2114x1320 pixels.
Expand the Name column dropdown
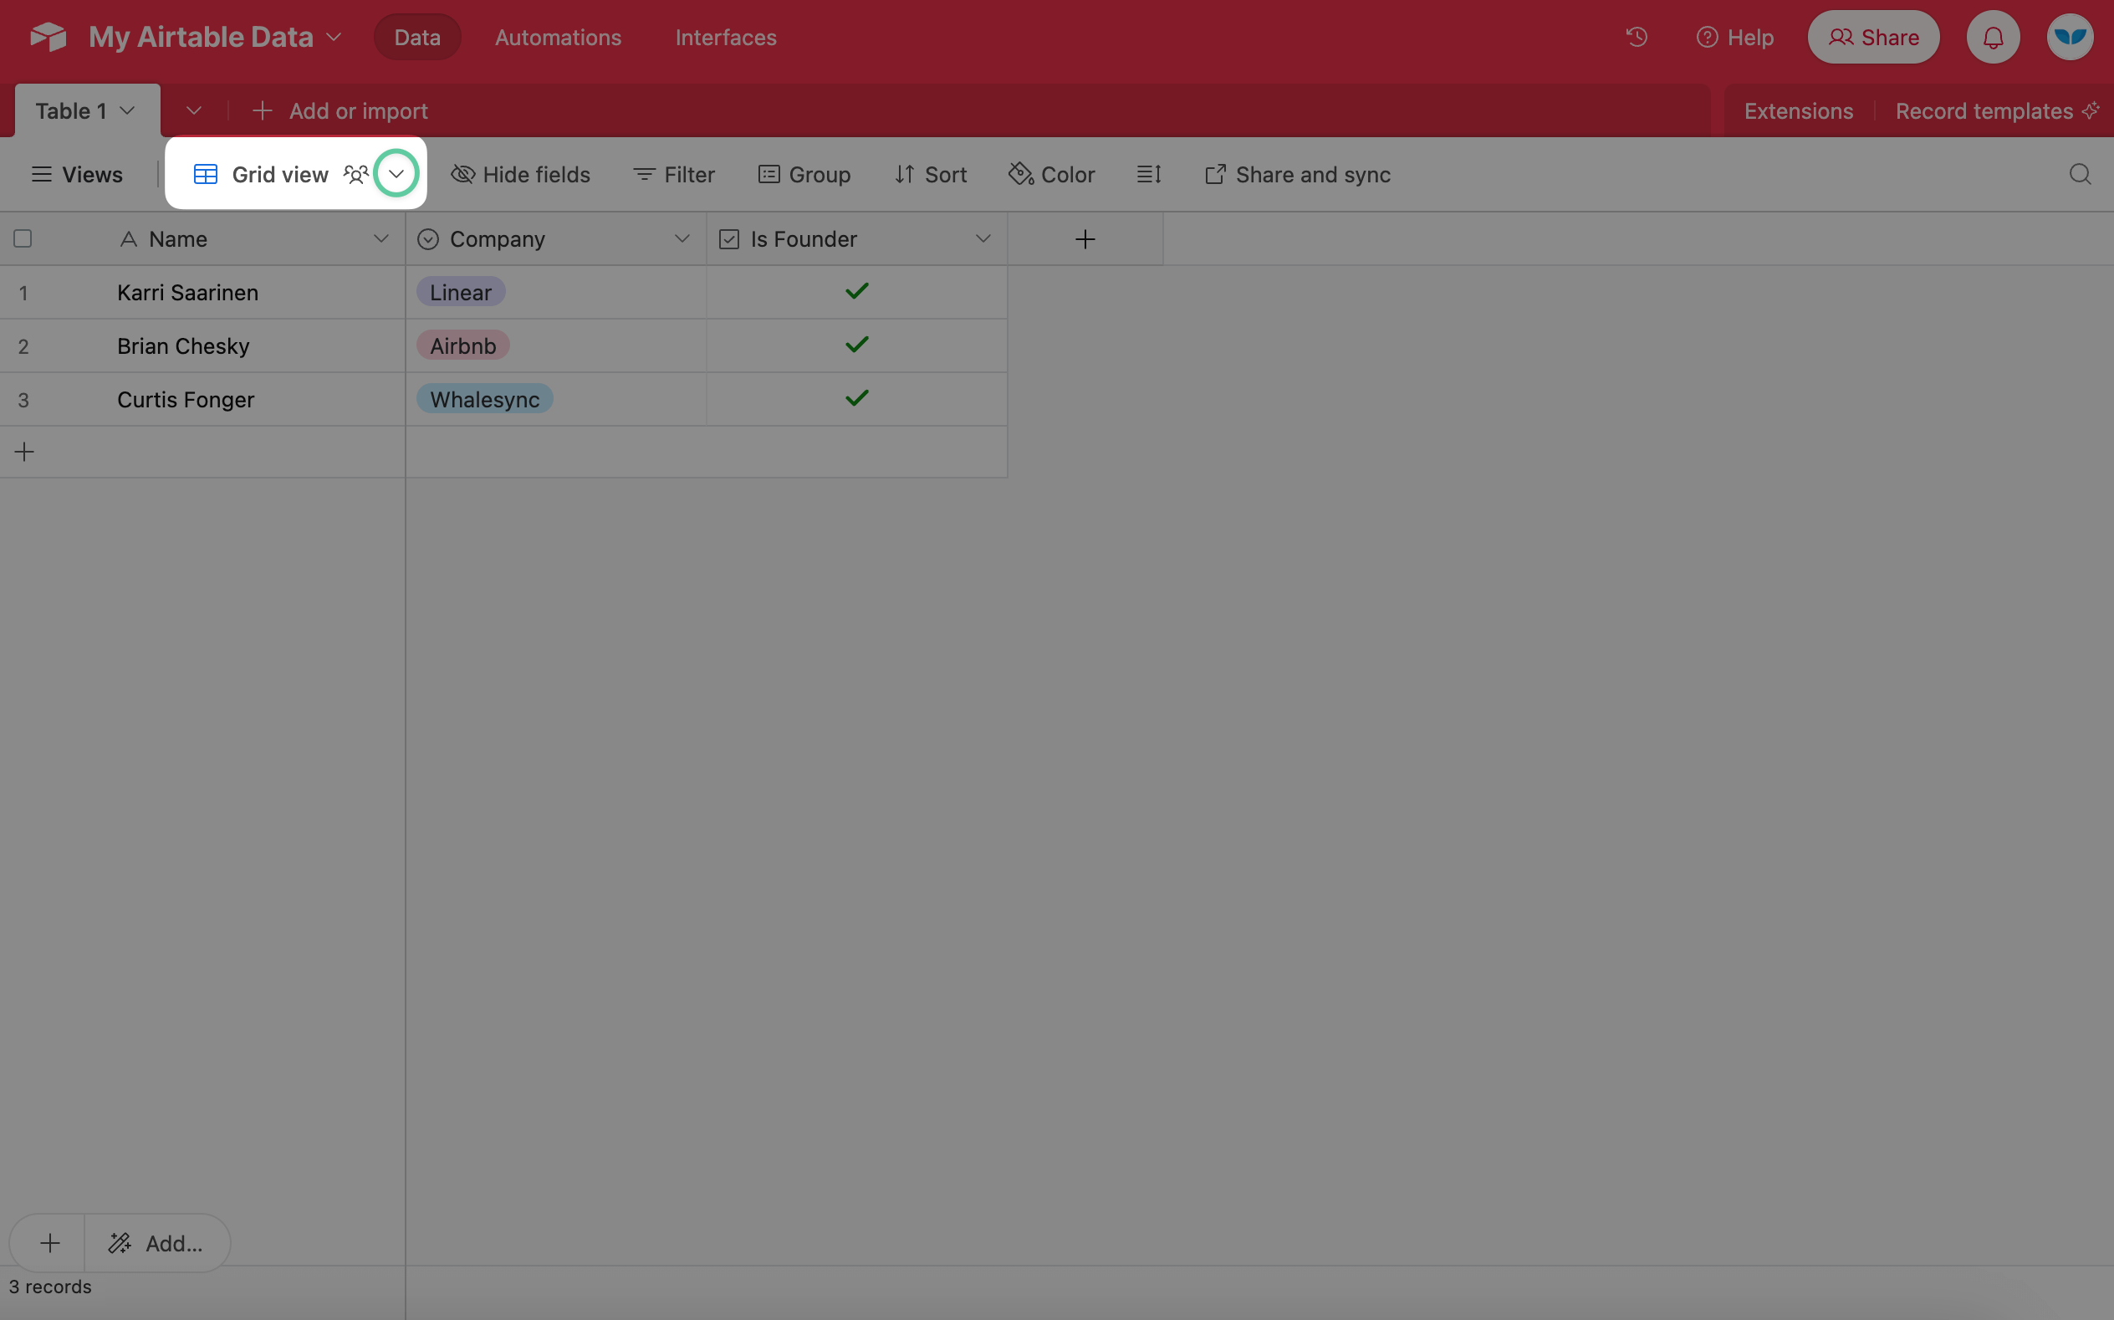point(379,238)
